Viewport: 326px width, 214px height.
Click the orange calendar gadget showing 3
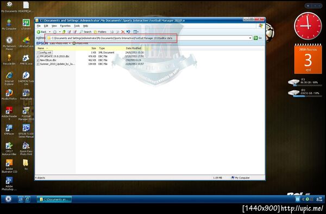tap(308, 59)
